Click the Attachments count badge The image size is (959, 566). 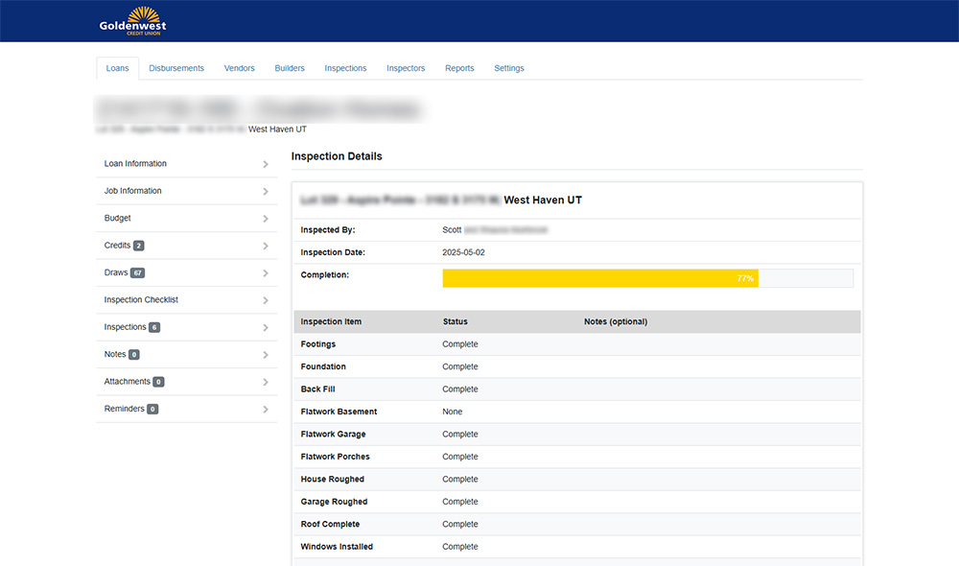158,382
